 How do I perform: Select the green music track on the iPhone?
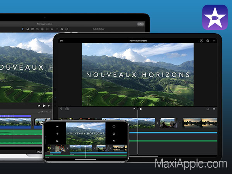(86, 156)
